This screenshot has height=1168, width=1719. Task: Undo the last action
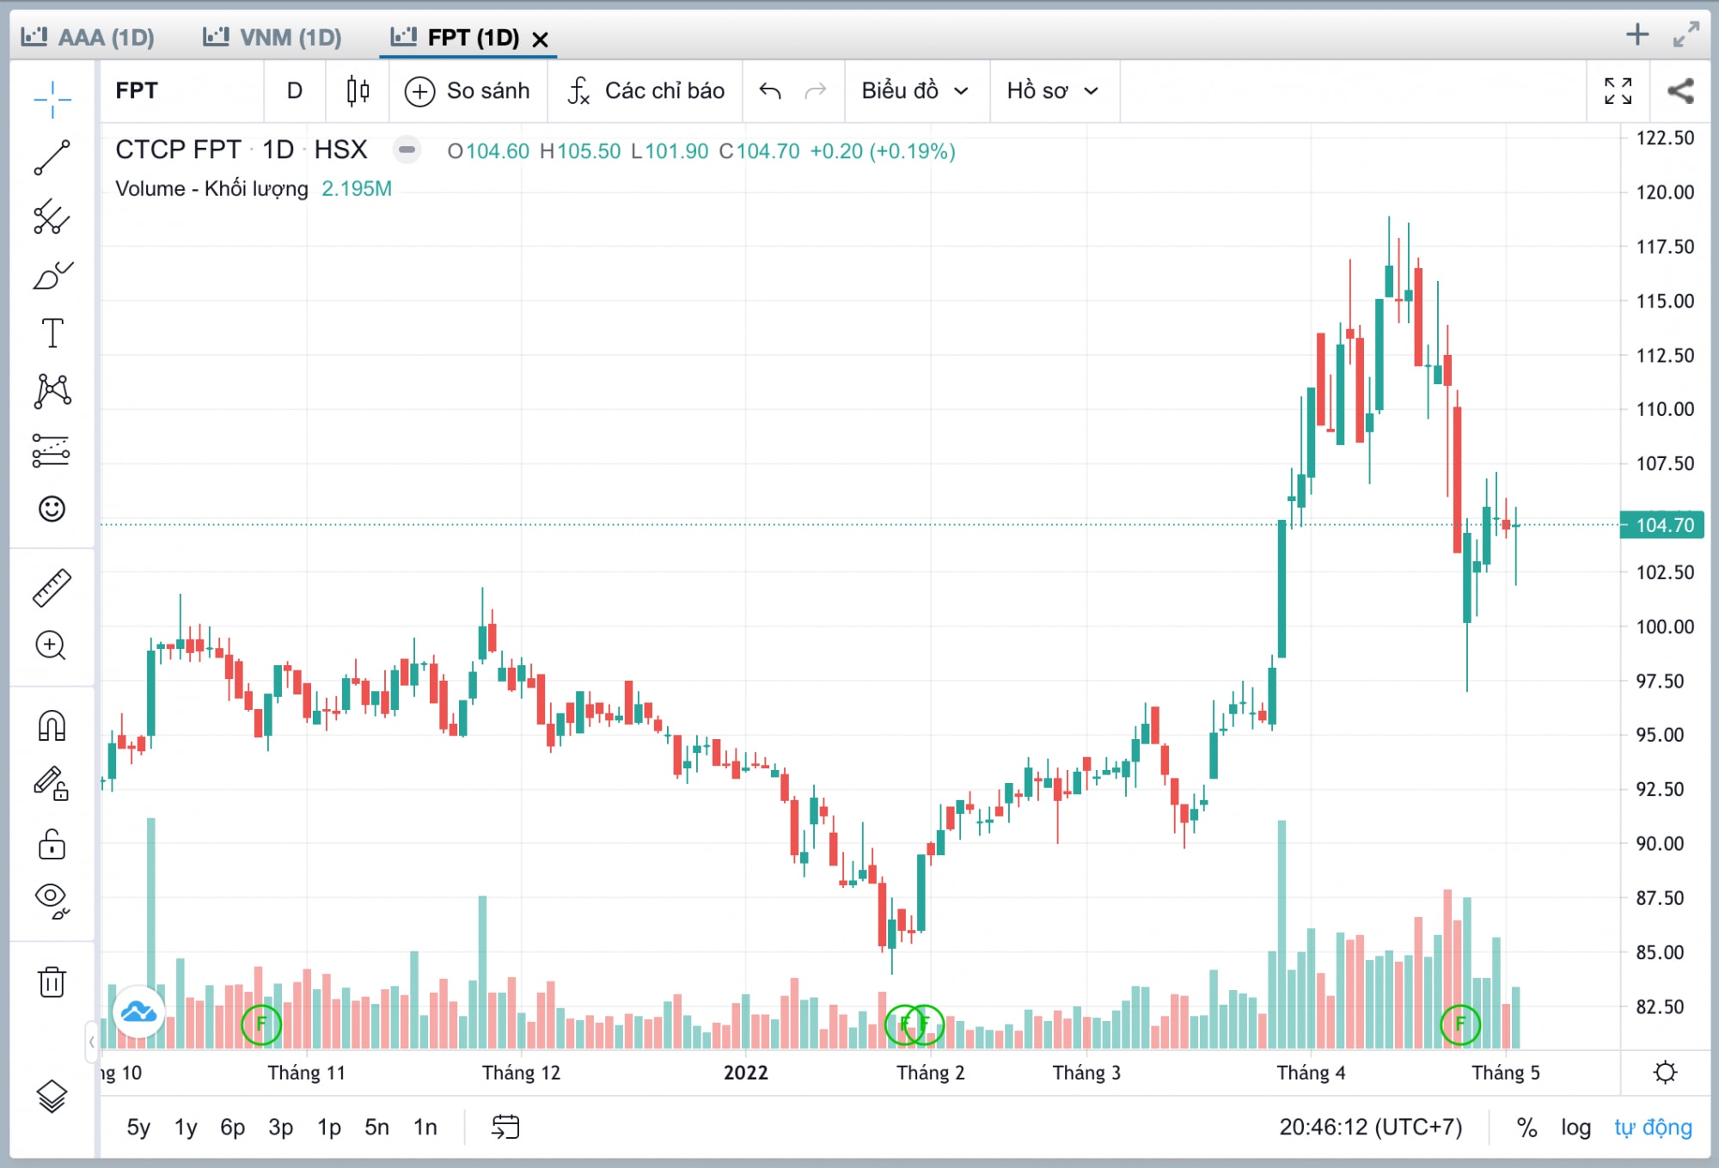pos(770,90)
